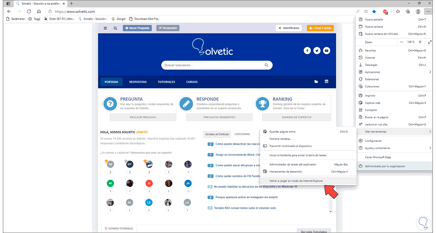Go back using the browser back arrow

pyautogui.click(x=9, y=12)
